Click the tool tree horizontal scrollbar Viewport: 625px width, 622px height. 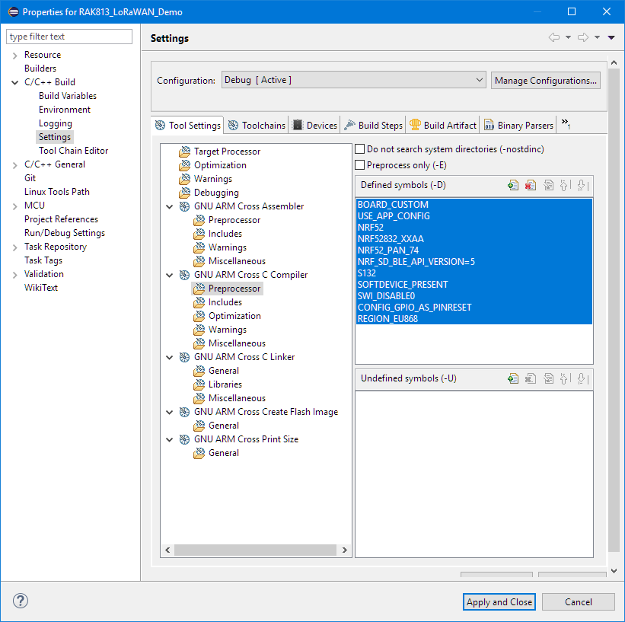click(244, 550)
